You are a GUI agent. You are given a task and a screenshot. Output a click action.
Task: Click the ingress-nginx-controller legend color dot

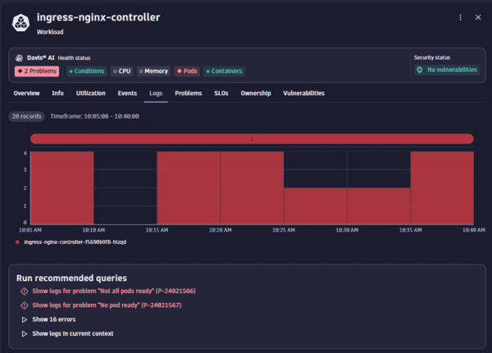pos(18,242)
